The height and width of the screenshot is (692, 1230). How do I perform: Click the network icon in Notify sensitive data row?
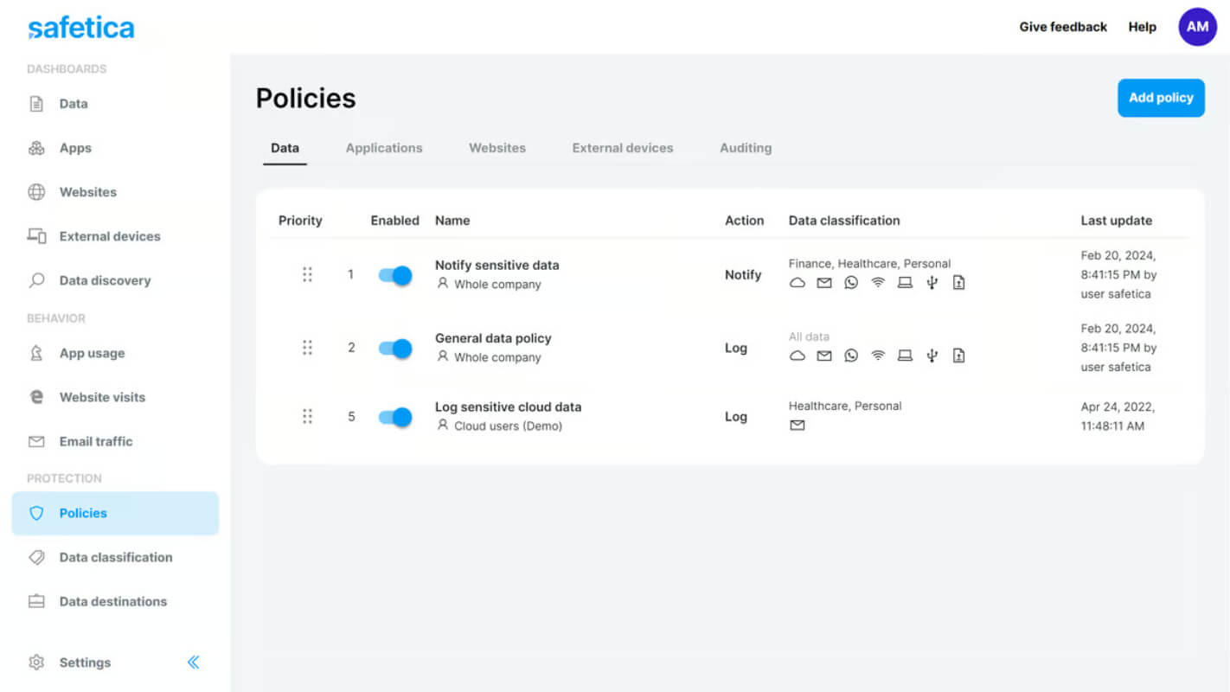pos(878,283)
